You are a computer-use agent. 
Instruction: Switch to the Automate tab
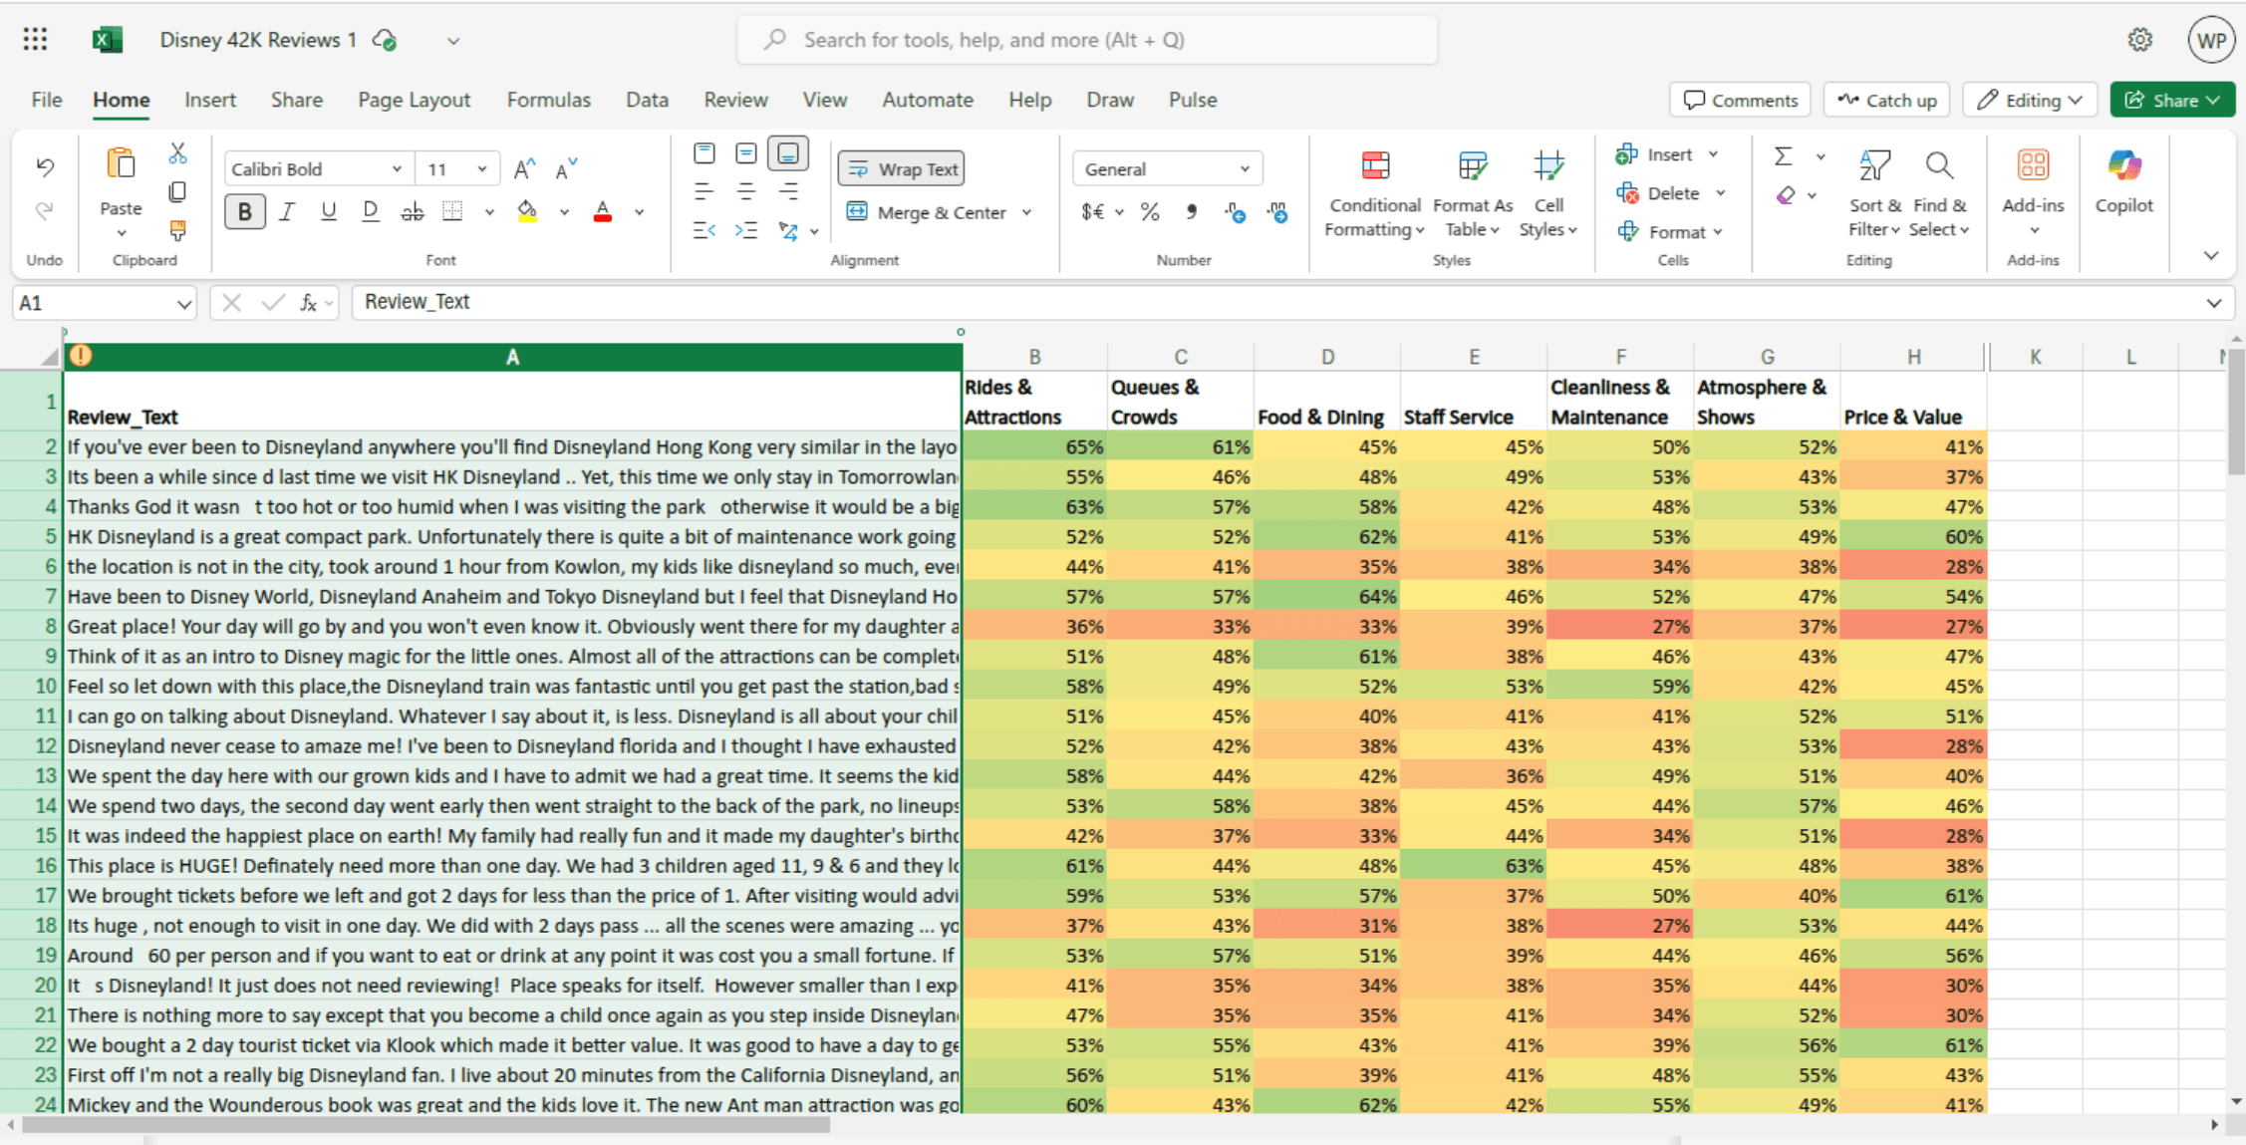(927, 100)
